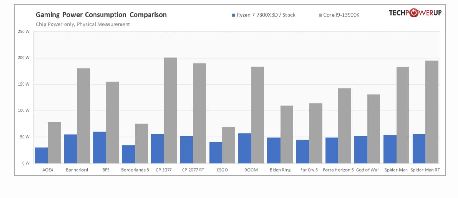Click the 'Bannerlord' axis label

[x=77, y=170]
